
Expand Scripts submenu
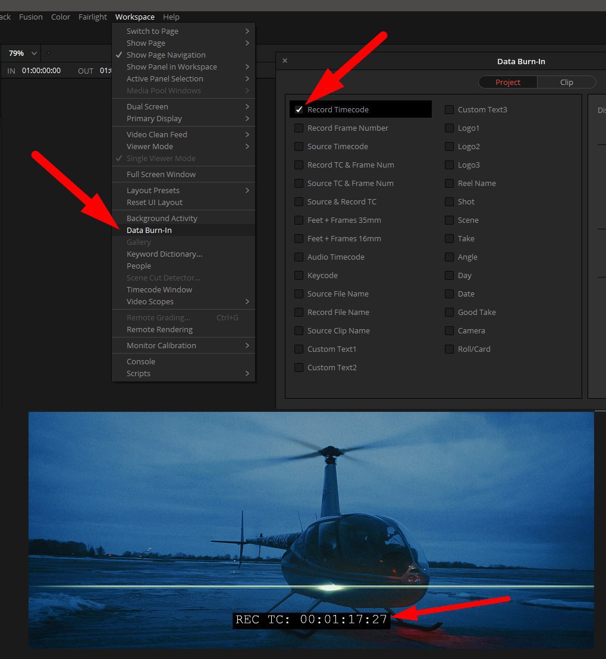pos(183,373)
